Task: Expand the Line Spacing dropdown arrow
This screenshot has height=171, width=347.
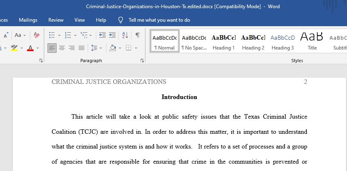Action: point(101,48)
